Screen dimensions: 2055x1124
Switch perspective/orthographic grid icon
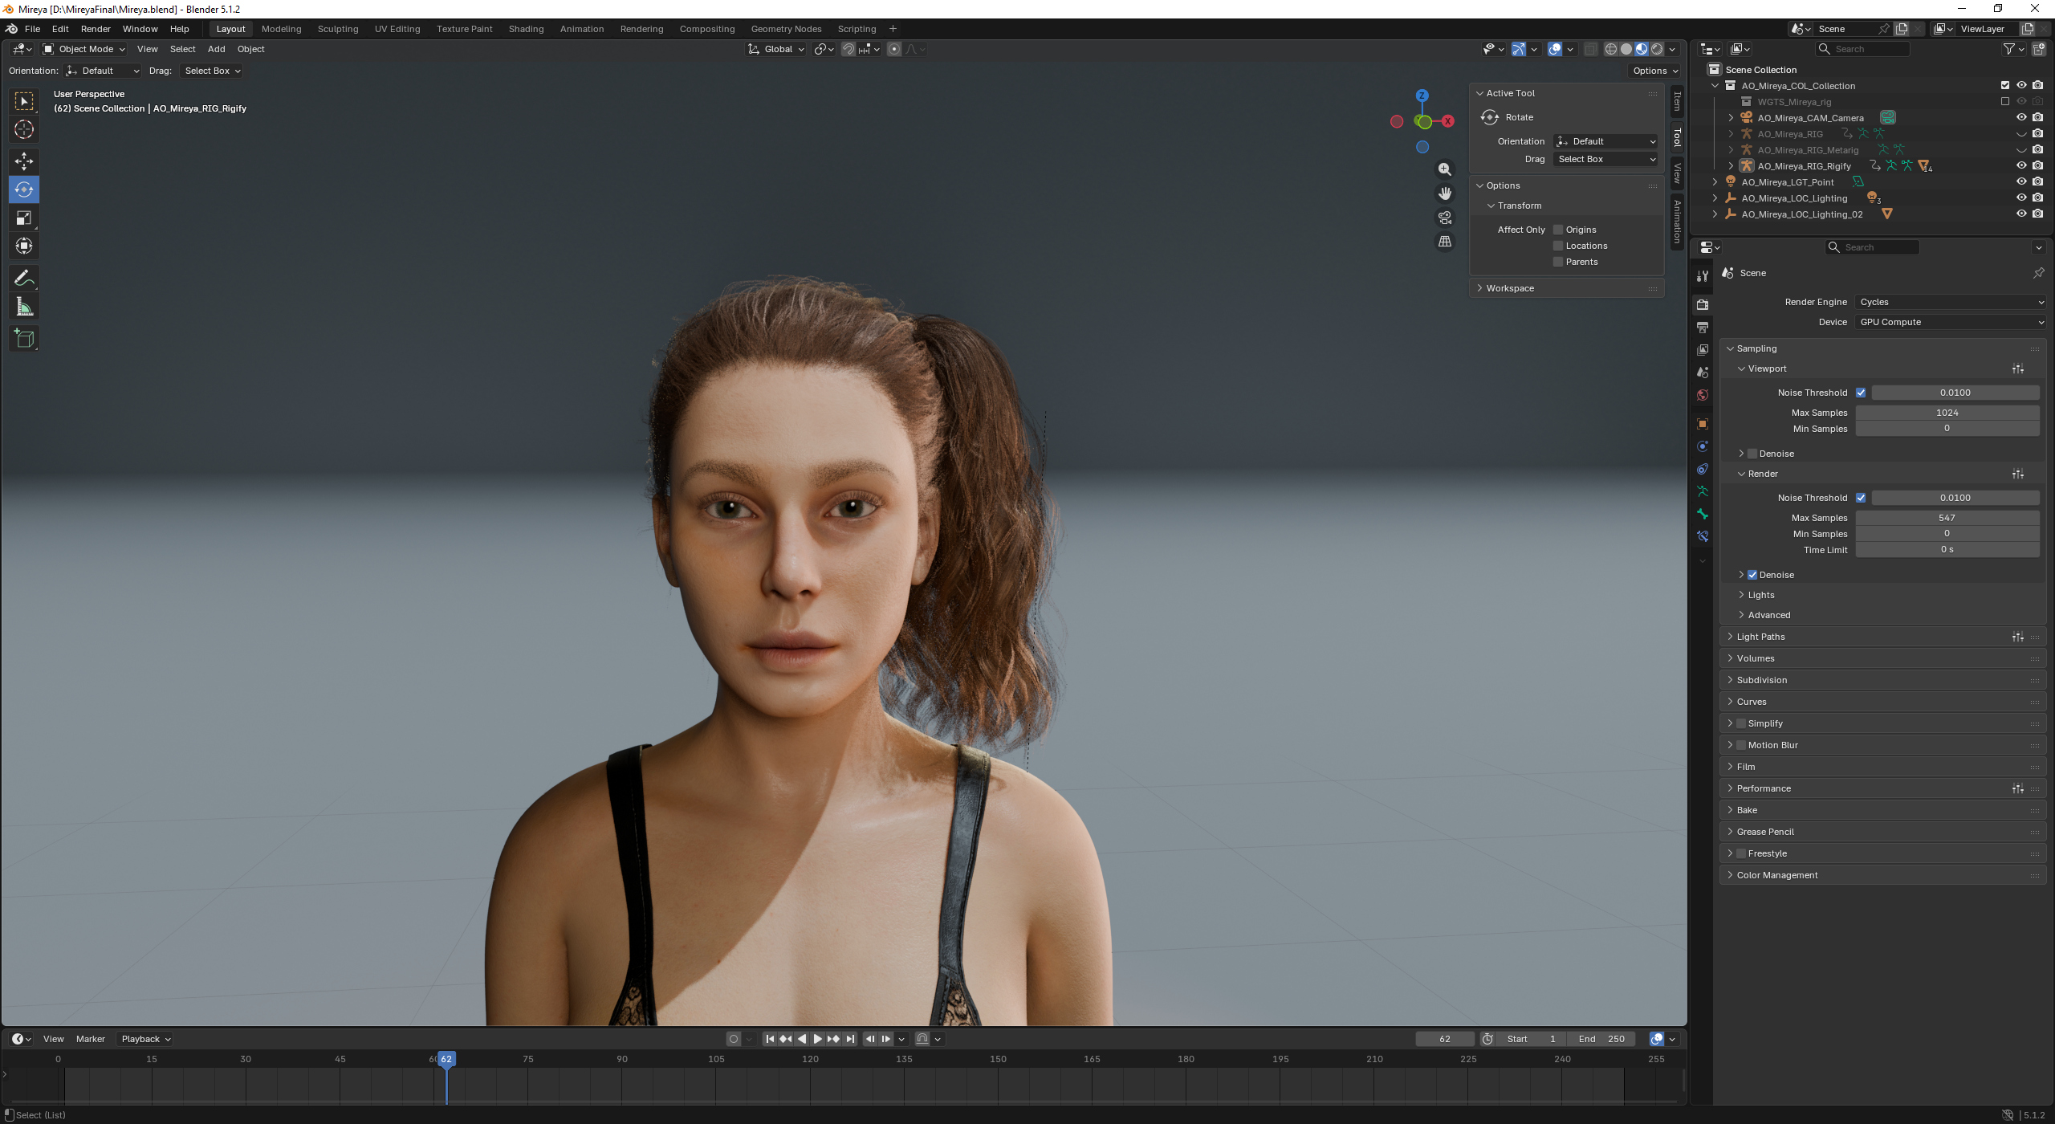1445,242
